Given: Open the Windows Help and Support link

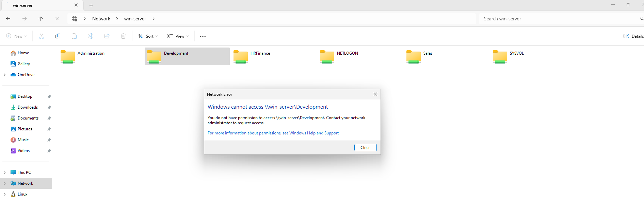Looking at the screenshot, I should click(x=273, y=133).
